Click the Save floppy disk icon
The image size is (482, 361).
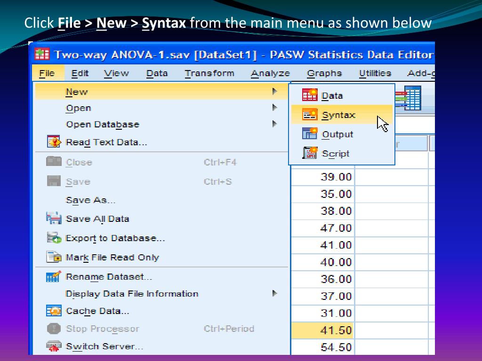(x=54, y=181)
